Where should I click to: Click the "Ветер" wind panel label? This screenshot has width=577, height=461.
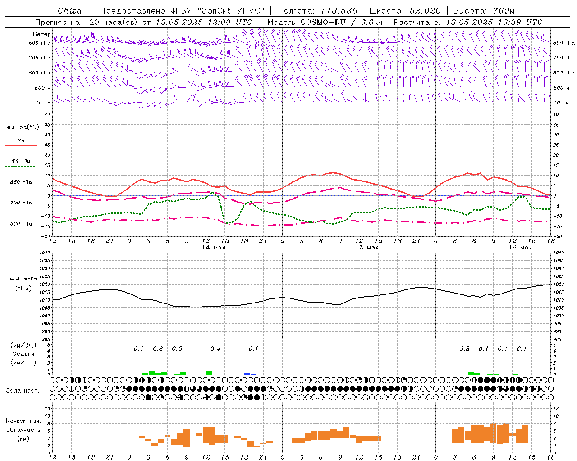[x=42, y=34]
